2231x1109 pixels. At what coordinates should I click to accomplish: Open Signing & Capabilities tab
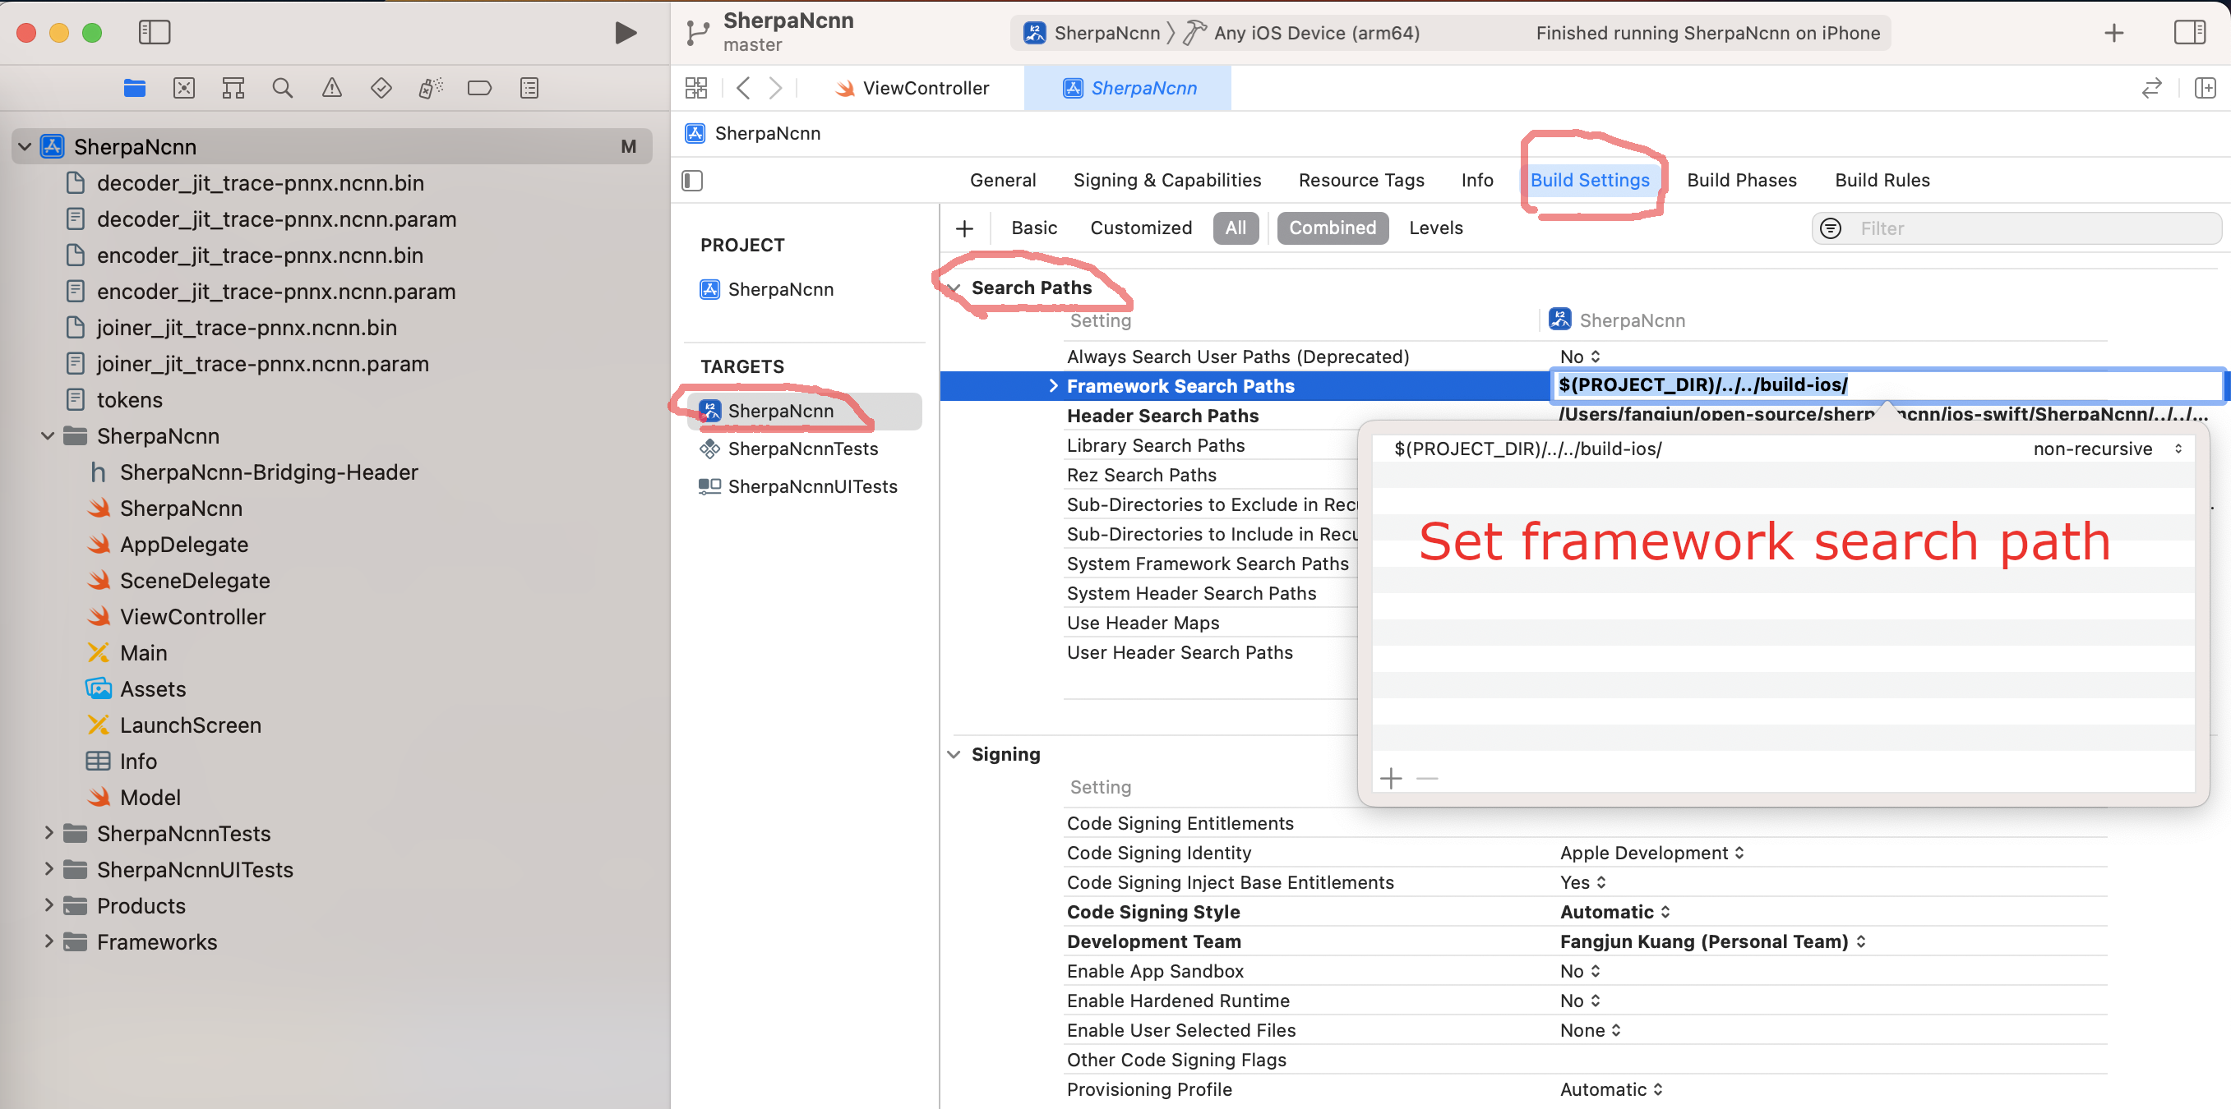click(1166, 180)
